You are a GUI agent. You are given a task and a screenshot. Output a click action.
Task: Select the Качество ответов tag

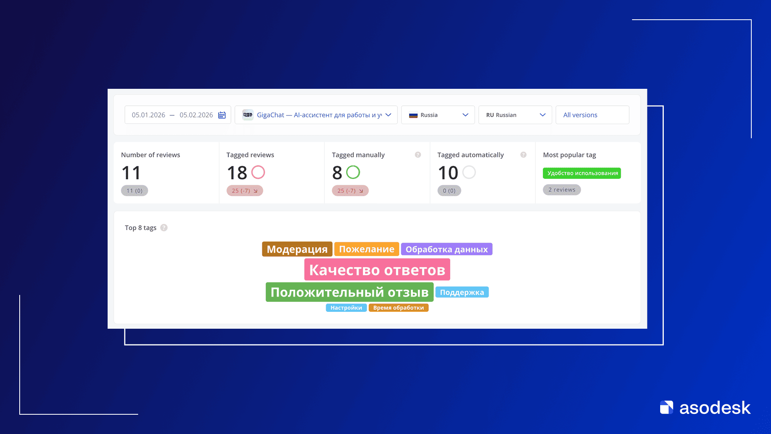377,270
